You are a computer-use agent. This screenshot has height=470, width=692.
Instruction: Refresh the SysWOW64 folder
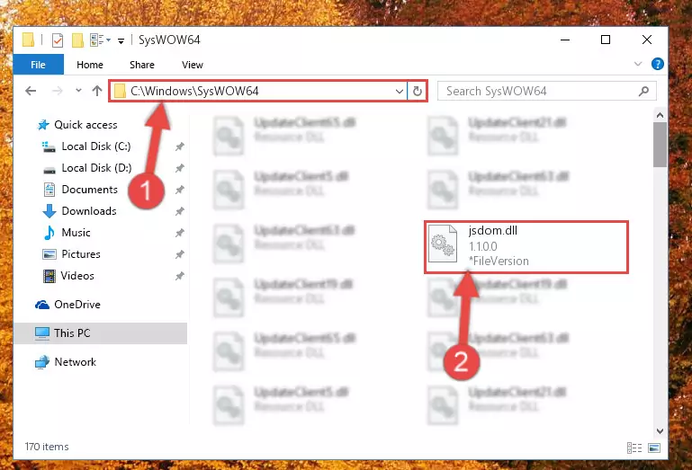[x=417, y=92]
